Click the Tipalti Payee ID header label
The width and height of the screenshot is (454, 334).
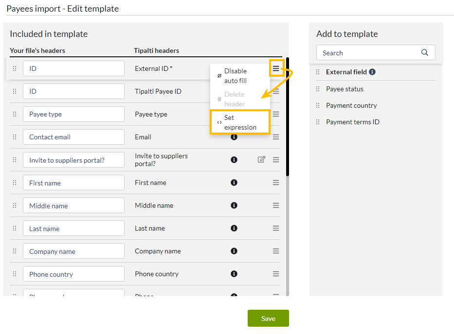click(x=158, y=91)
